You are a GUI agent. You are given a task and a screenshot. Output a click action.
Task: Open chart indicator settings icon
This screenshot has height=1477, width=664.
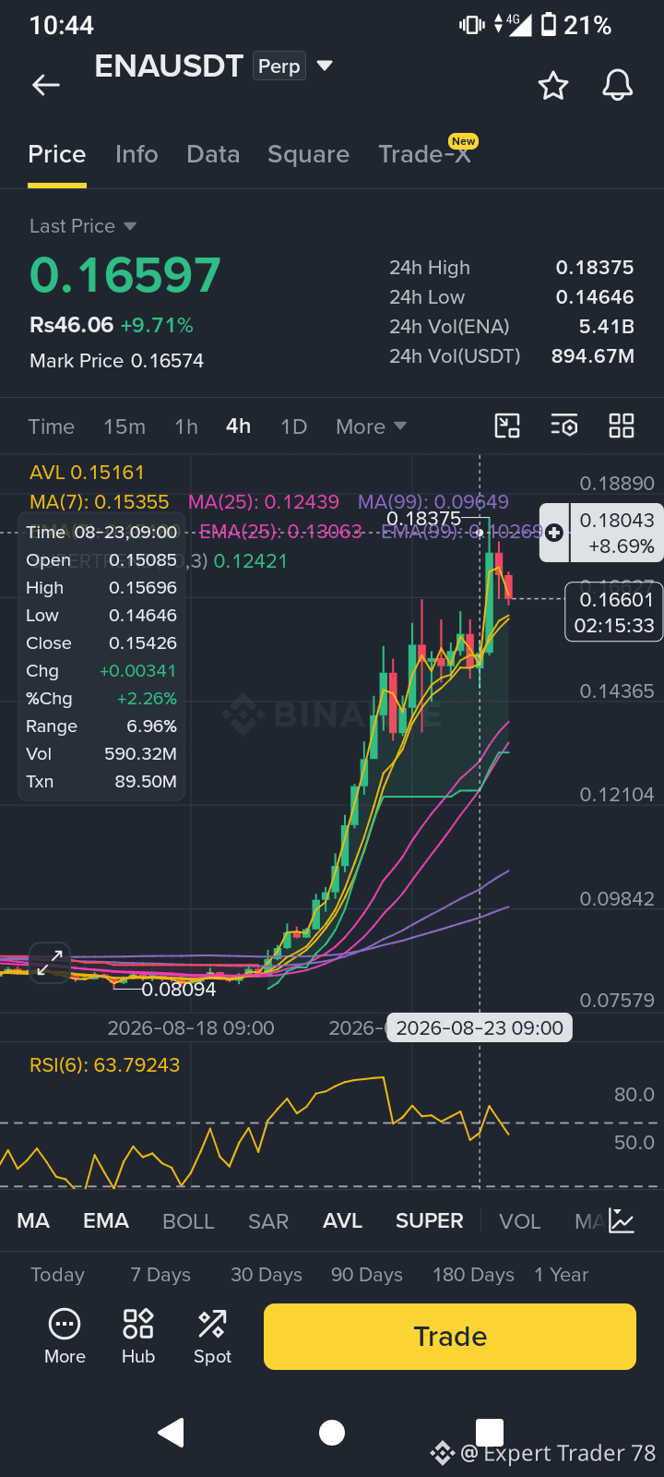pyautogui.click(x=563, y=426)
